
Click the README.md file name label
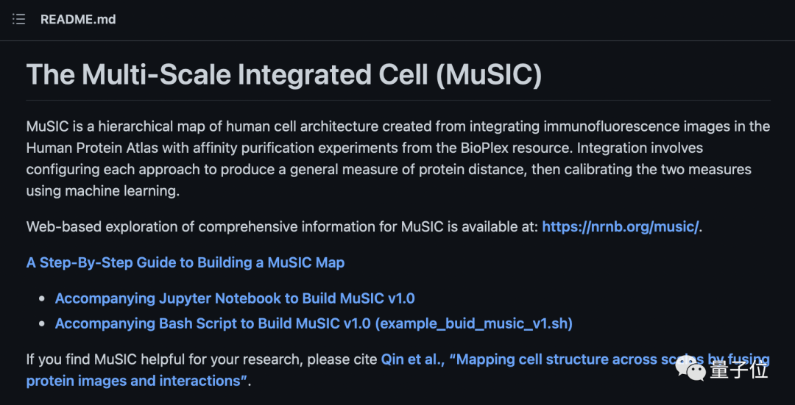pyautogui.click(x=78, y=19)
